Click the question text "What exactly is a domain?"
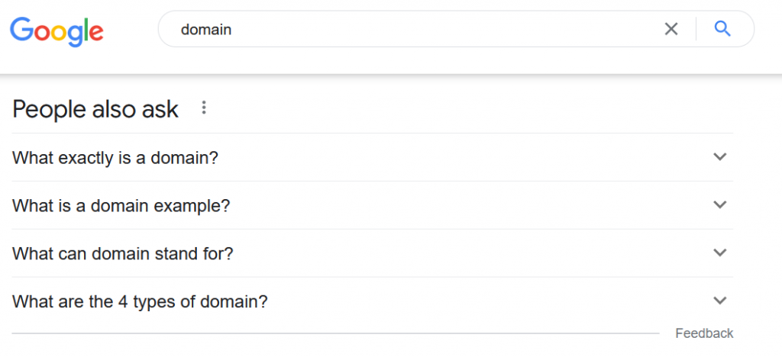782x357 pixels. click(115, 158)
